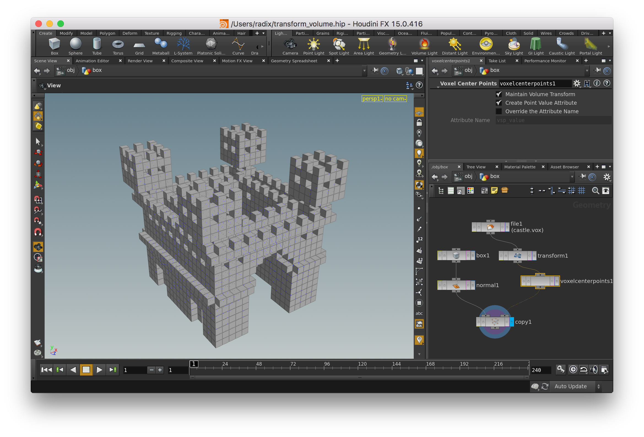This screenshot has width=644, height=437.
Task: Open the Auto Update mode dropdown
Action: tap(577, 386)
